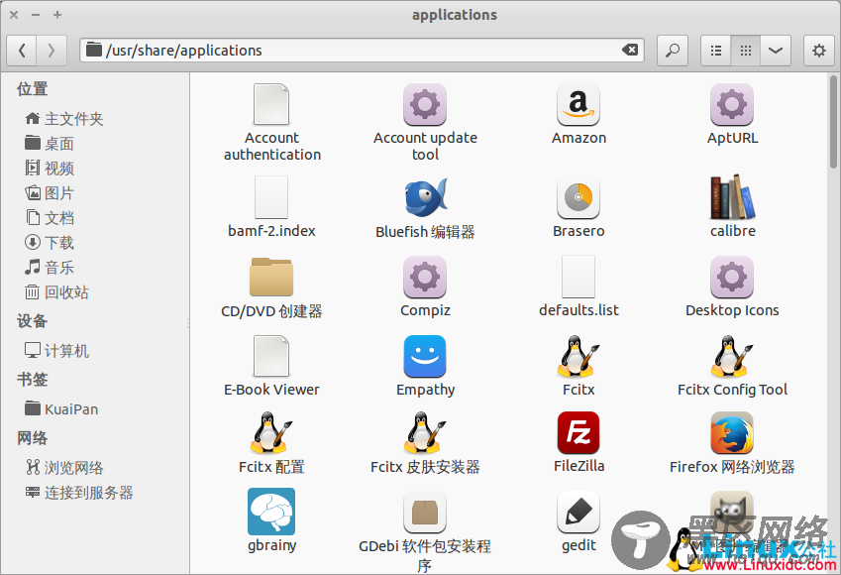Open 视频 in the sidebar
The height and width of the screenshot is (575, 841).
(x=50, y=169)
